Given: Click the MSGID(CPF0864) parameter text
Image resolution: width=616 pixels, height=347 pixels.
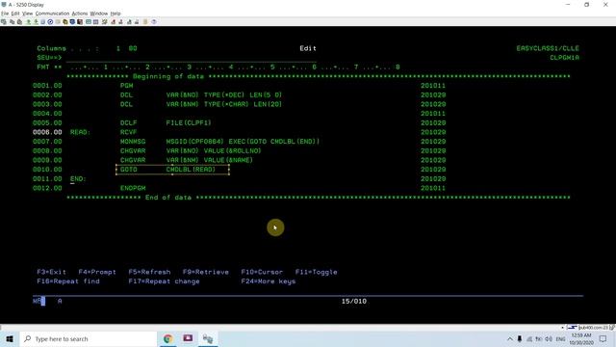Looking at the screenshot, I should coord(194,142).
